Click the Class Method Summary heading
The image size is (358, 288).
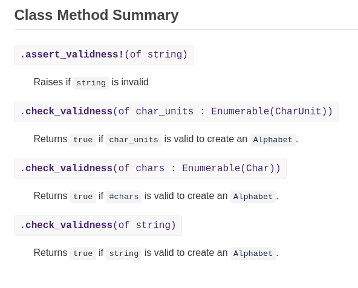point(96,15)
